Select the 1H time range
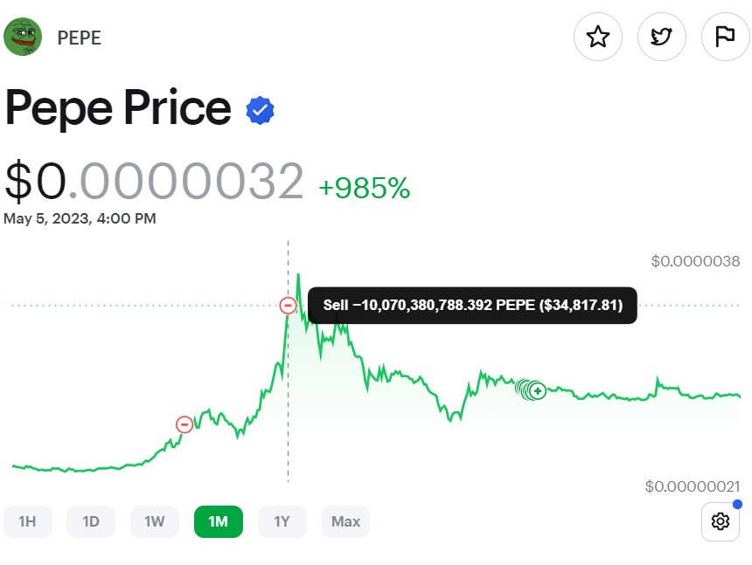The width and height of the screenshot is (752, 565). tap(27, 522)
